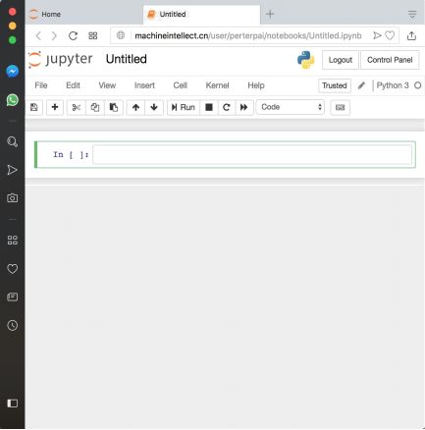The width and height of the screenshot is (425, 430).
Task: Click the site info globe icon
Action: tap(121, 35)
